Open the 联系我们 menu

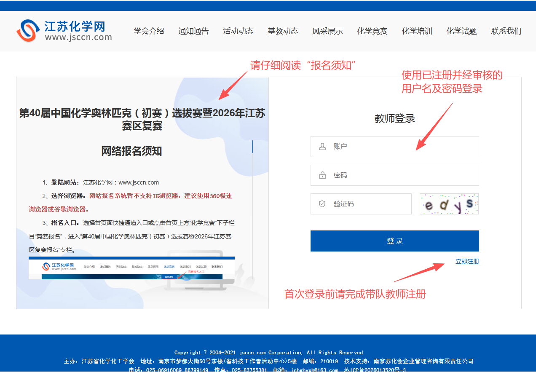pyautogui.click(x=506, y=31)
